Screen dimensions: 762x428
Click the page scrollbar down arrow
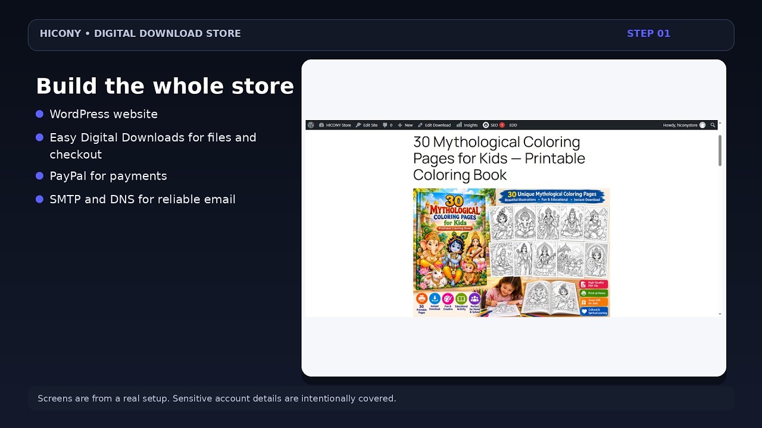720,314
